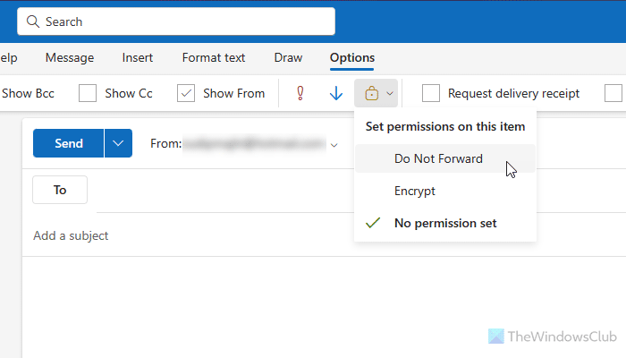Select Encrypt from the permissions menu
The image size is (626, 358).
point(415,191)
